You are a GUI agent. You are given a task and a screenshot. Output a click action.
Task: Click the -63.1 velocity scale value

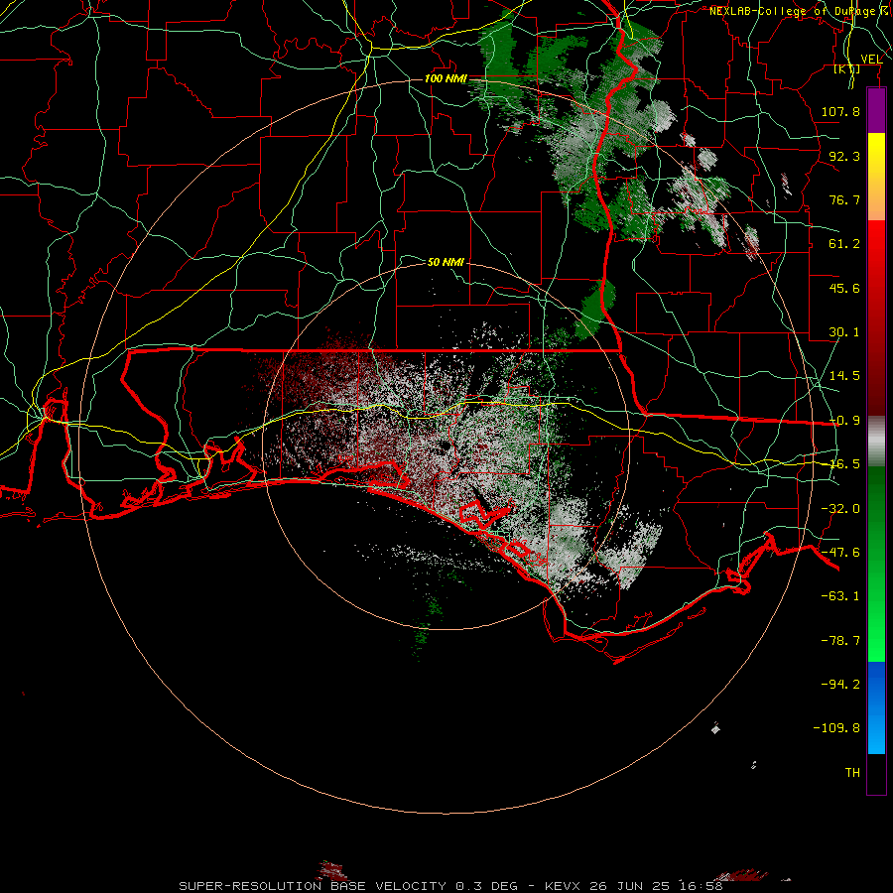pos(840,596)
